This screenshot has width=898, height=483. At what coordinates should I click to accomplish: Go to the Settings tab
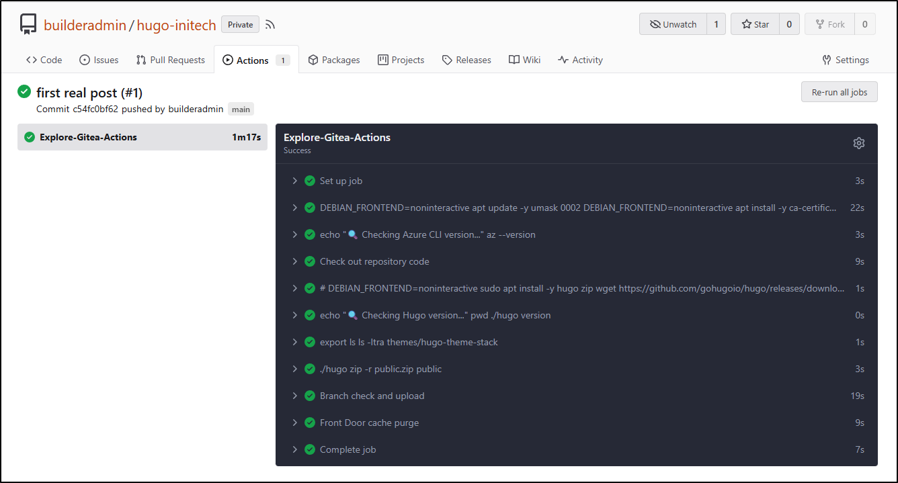845,60
